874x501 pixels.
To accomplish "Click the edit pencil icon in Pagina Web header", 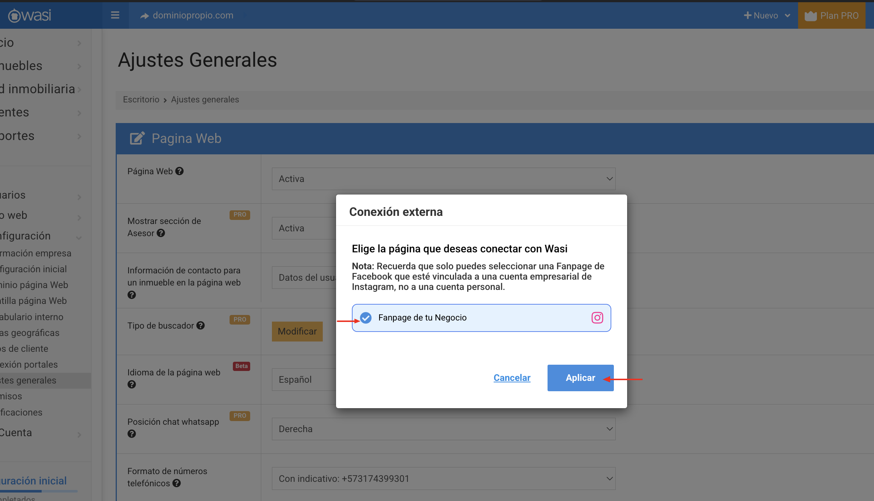I will (137, 139).
